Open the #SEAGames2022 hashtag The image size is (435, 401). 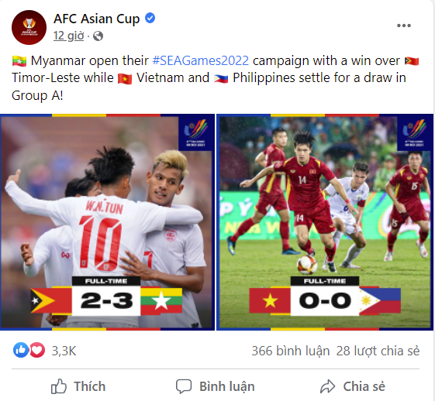201,60
